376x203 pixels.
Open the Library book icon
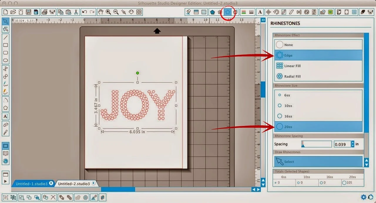[x=5, y=153]
